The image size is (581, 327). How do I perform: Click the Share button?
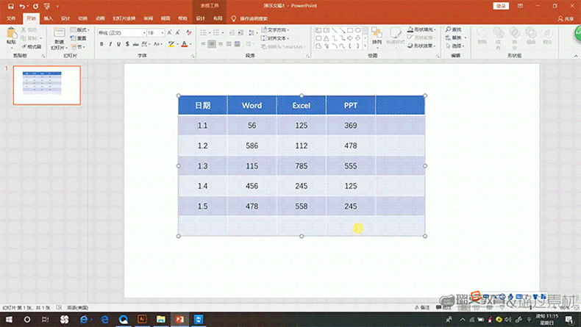point(566,18)
